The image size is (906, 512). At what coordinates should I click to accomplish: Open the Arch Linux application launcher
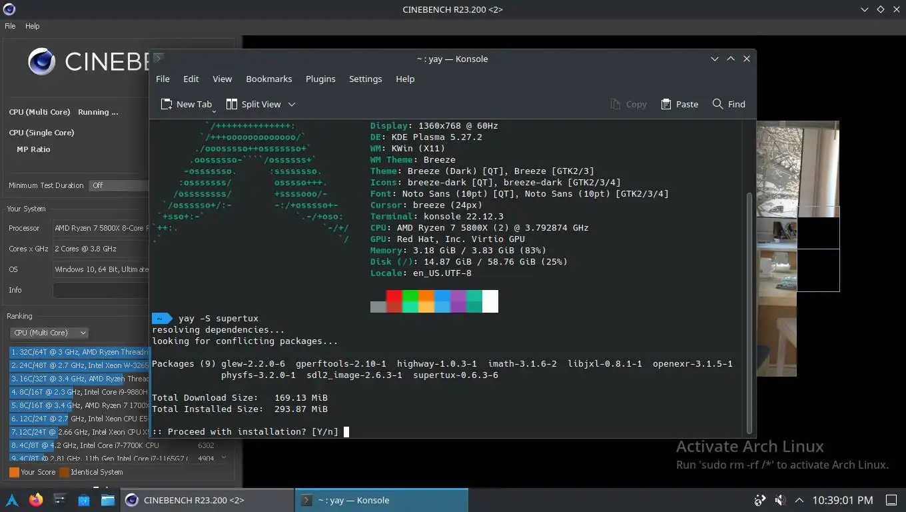[12, 500]
